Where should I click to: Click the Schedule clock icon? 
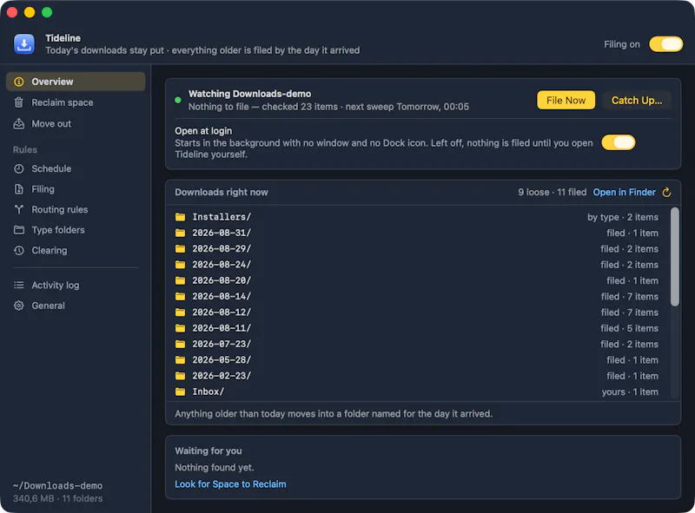(19, 168)
